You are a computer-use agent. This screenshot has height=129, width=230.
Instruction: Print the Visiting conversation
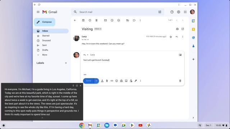coord(177,29)
